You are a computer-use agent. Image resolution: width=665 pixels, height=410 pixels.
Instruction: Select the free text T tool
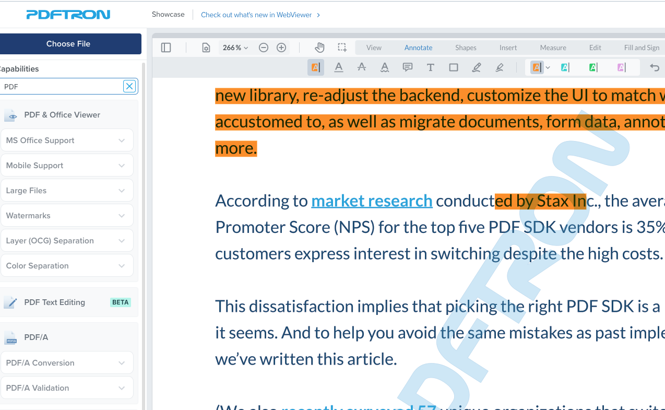(430, 67)
